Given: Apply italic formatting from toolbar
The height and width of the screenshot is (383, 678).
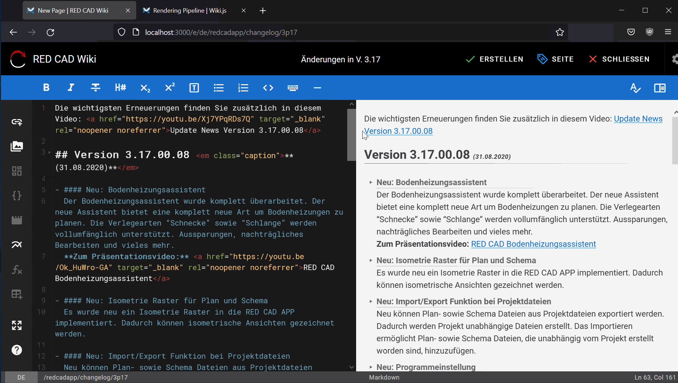Looking at the screenshot, I should tap(71, 88).
